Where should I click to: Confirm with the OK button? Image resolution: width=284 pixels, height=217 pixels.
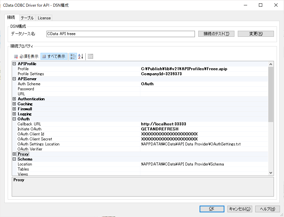coord(212,209)
